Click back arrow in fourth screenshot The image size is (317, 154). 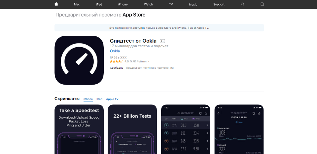tap(219, 113)
